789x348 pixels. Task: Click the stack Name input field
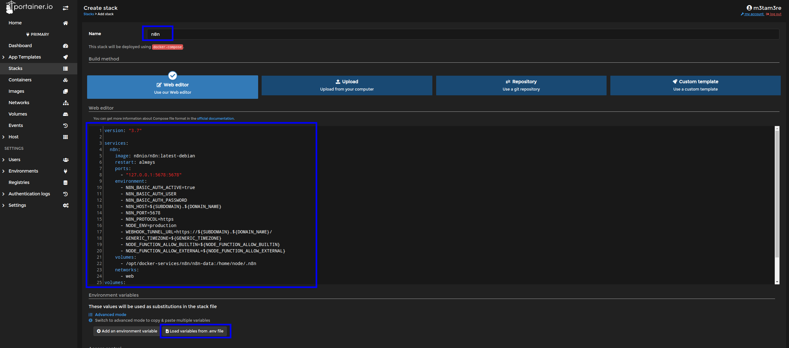coord(463,34)
